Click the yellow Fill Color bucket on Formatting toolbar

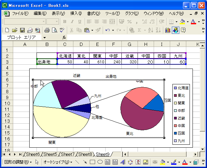[182, 22]
